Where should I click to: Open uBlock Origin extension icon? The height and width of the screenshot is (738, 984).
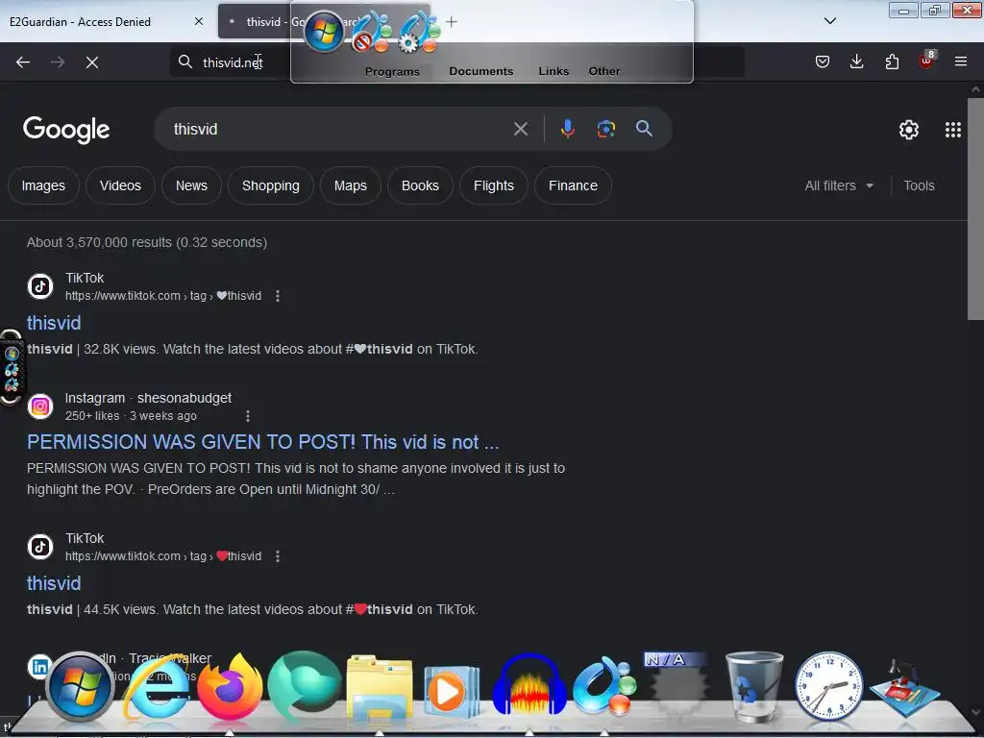927,61
